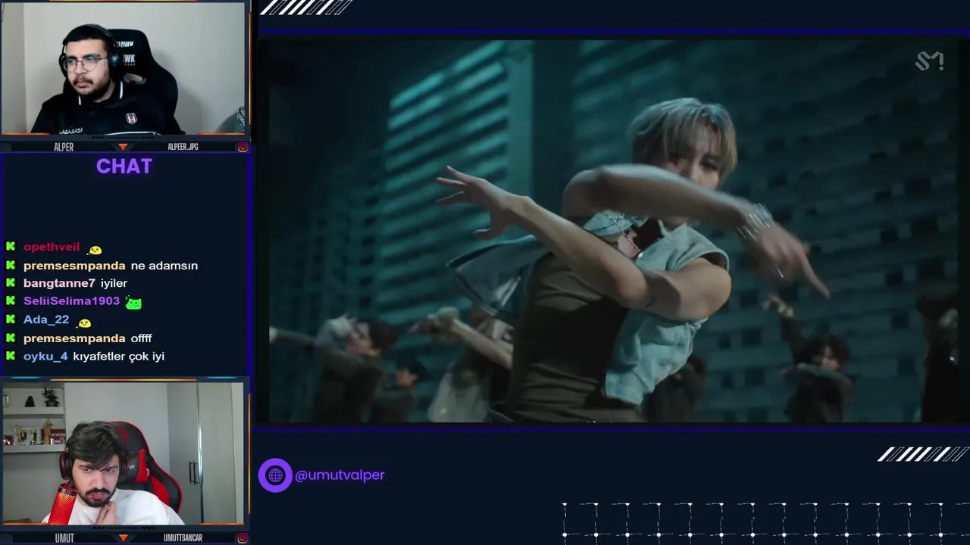
Task: Open the SeliiSelima1903 username in chat
Action: (71, 301)
